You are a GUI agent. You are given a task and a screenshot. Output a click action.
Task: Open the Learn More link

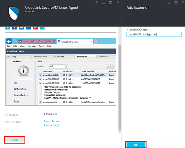pyautogui.click(x=51, y=121)
